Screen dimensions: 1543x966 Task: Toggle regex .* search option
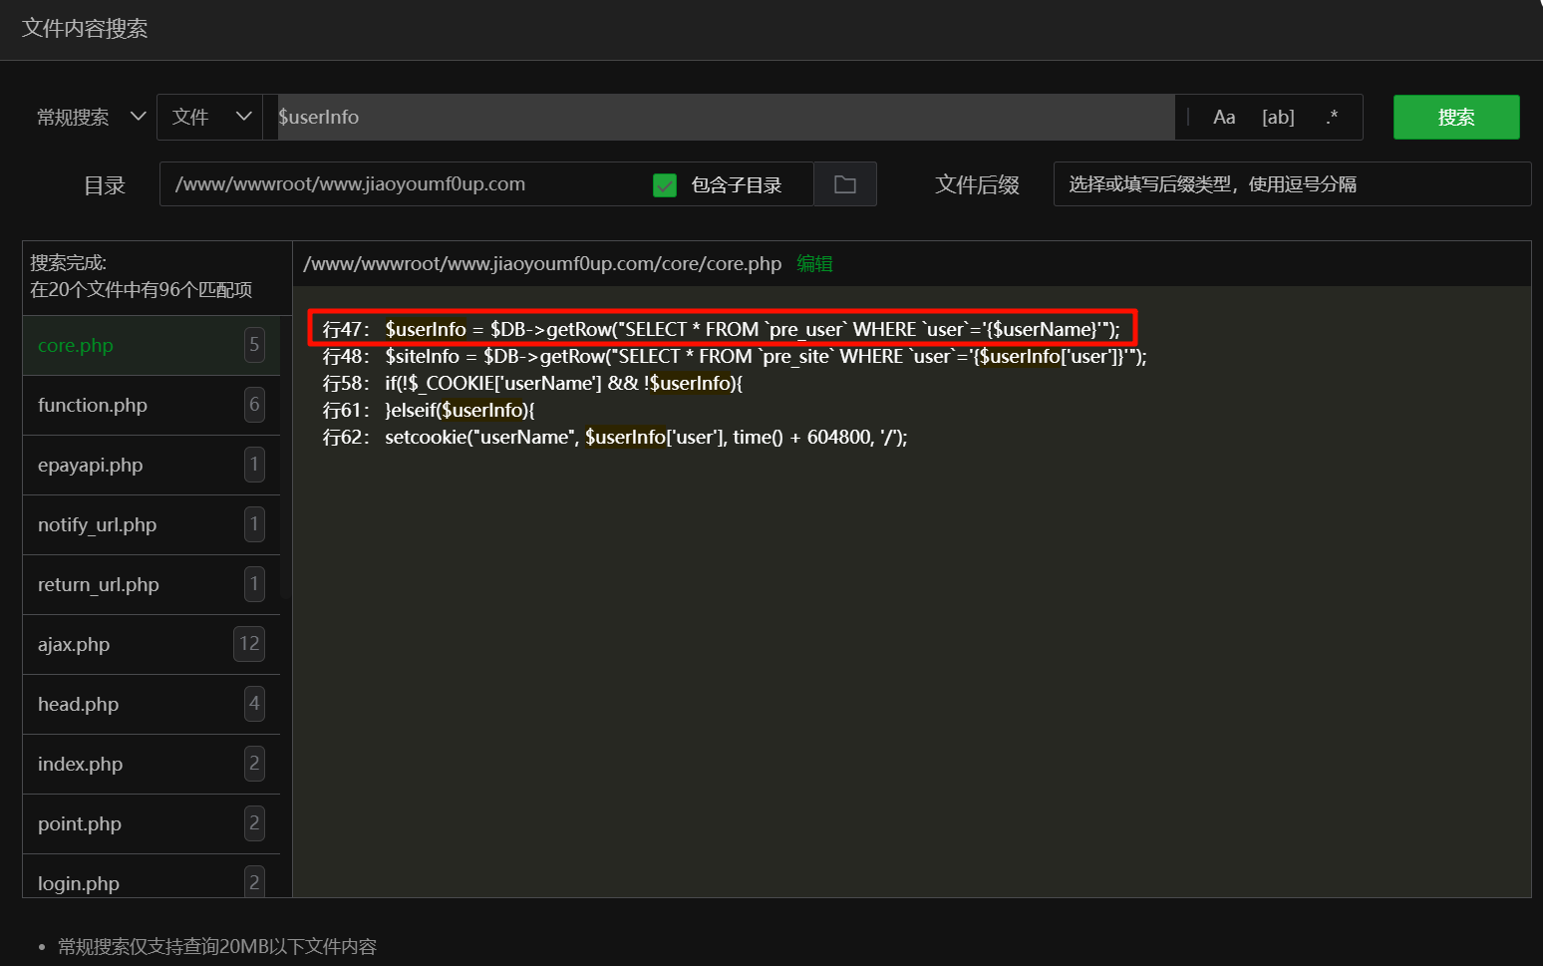[1332, 118]
